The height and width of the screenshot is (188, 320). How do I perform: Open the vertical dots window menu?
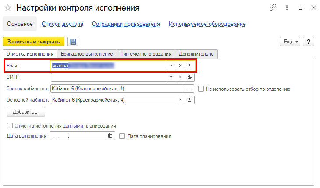click(287, 8)
